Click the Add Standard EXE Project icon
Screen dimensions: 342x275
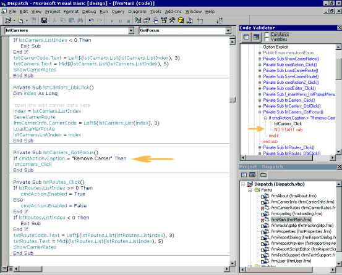(8, 20)
